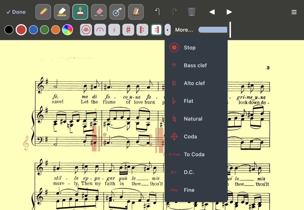Click the lyric "save!"
This screenshot has height=210, width=304.
point(58,102)
